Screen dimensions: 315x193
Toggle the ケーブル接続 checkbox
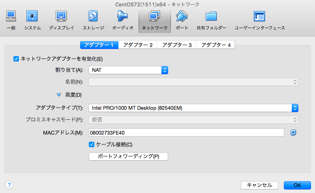[92, 144]
